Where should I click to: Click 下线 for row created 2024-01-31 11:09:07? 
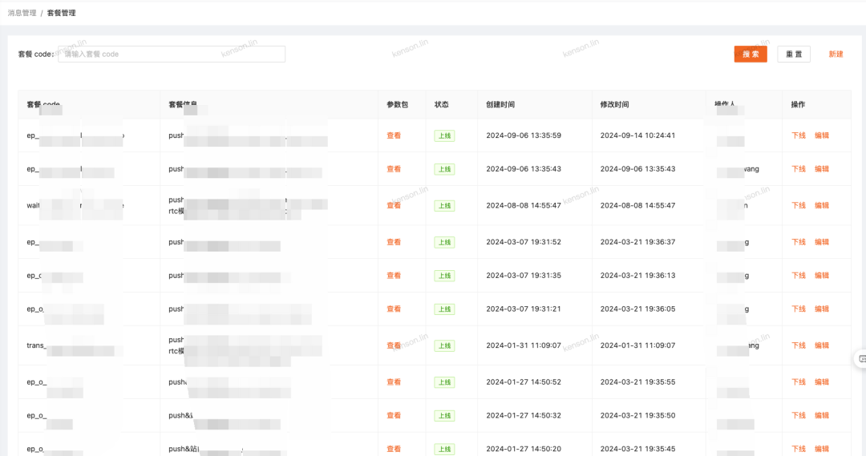point(799,345)
